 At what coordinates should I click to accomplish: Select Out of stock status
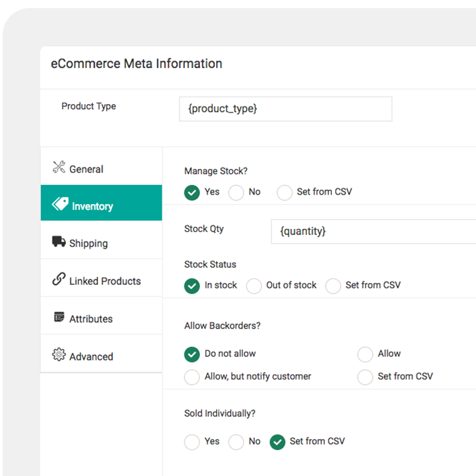click(254, 286)
